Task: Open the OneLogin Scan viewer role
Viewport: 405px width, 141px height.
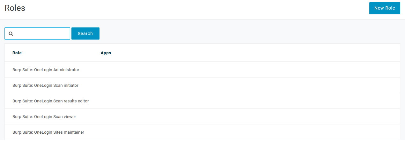Action: tap(44, 116)
